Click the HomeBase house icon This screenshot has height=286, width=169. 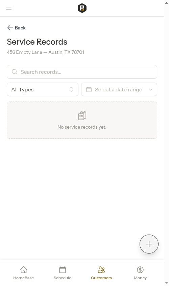(24, 269)
